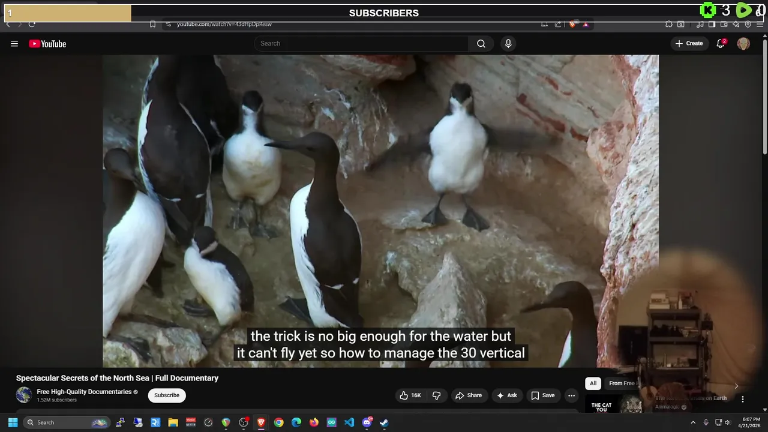Open Visual Studio Code from taskbar
The height and width of the screenshot is (432, 768).
349,422
